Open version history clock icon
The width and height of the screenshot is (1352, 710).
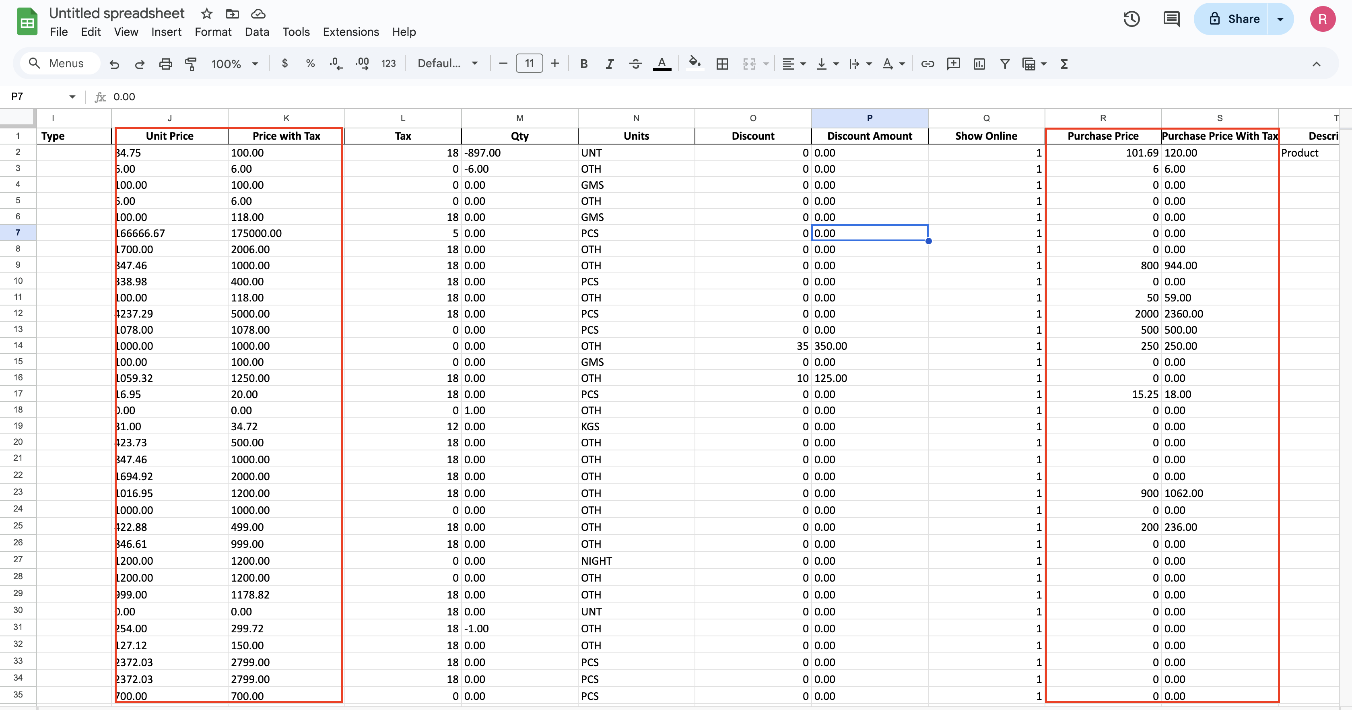(1131, 19)
